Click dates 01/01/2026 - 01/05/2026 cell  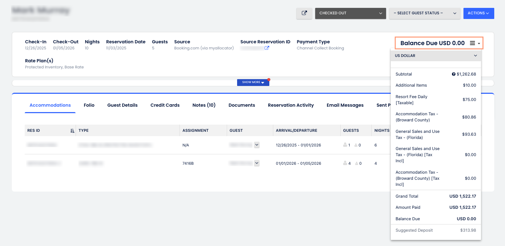298,164
